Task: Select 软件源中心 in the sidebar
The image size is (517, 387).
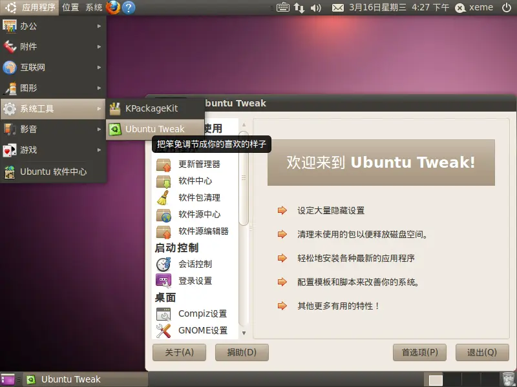Action: click(195, 215)
